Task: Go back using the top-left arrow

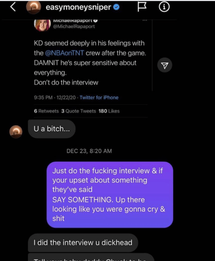Action: click(x=13, y=7)
